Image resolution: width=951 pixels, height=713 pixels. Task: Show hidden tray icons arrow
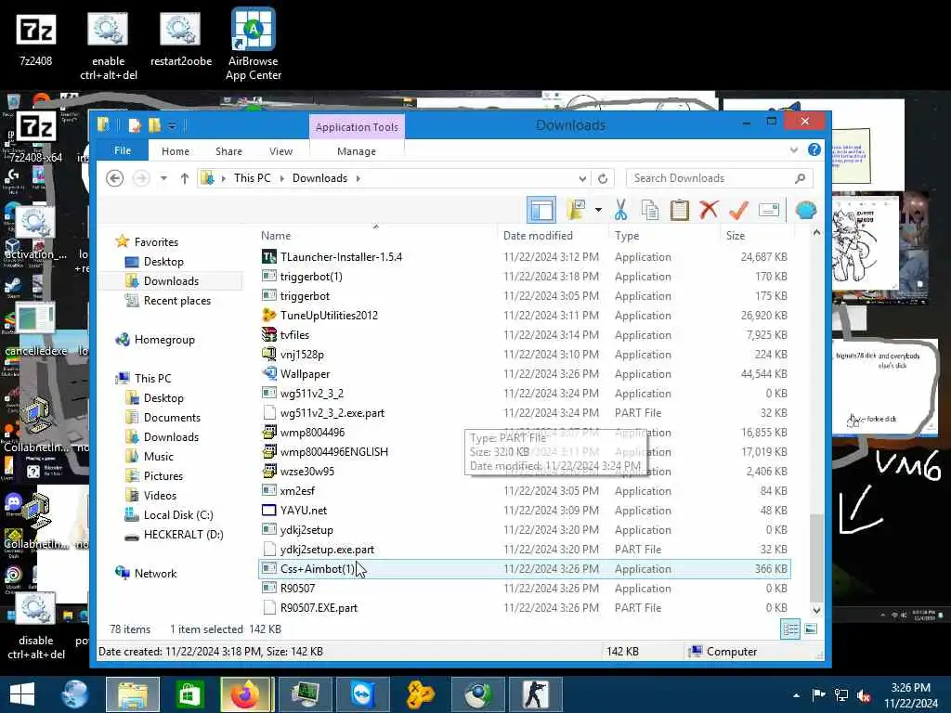(796, 695)
